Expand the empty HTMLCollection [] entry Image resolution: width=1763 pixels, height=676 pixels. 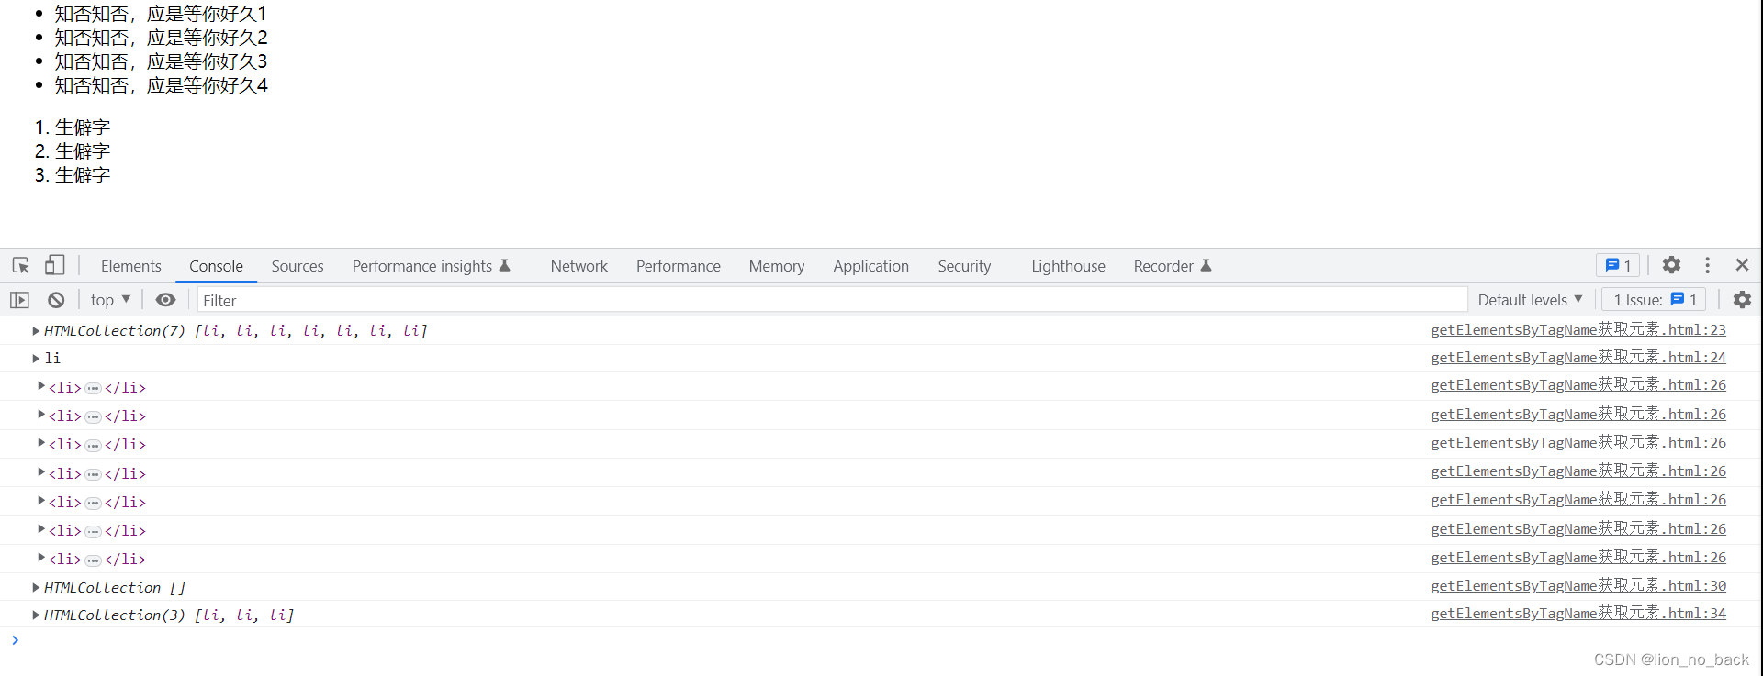36,588
